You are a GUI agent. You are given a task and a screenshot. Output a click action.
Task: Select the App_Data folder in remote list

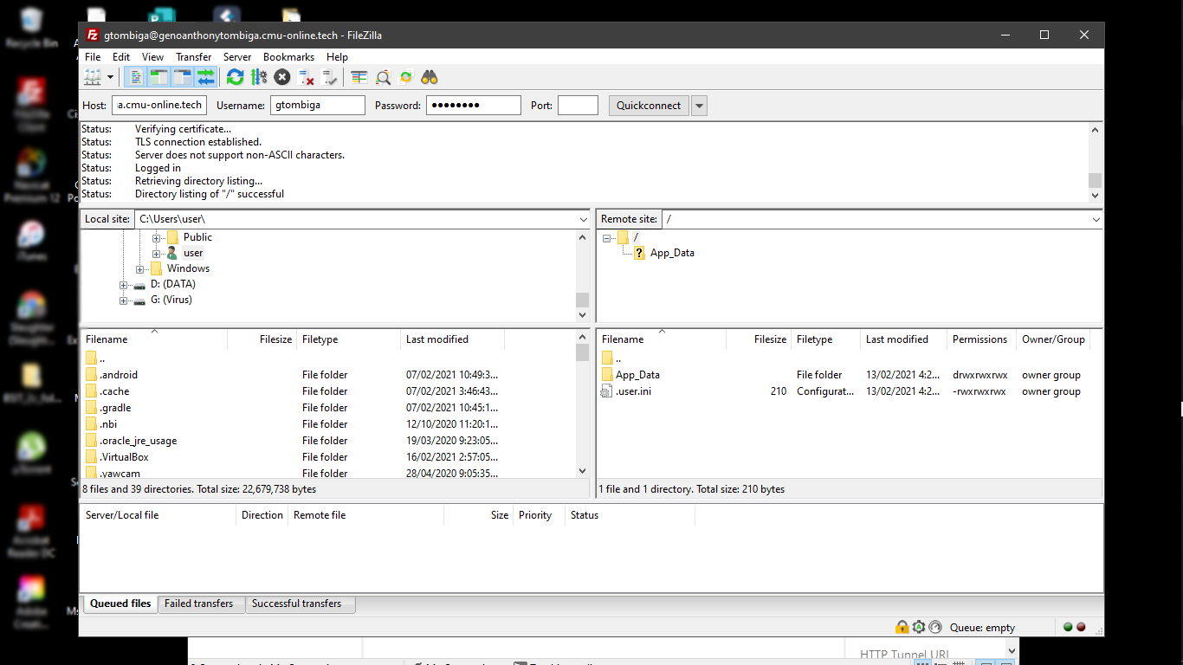(637, 375)
